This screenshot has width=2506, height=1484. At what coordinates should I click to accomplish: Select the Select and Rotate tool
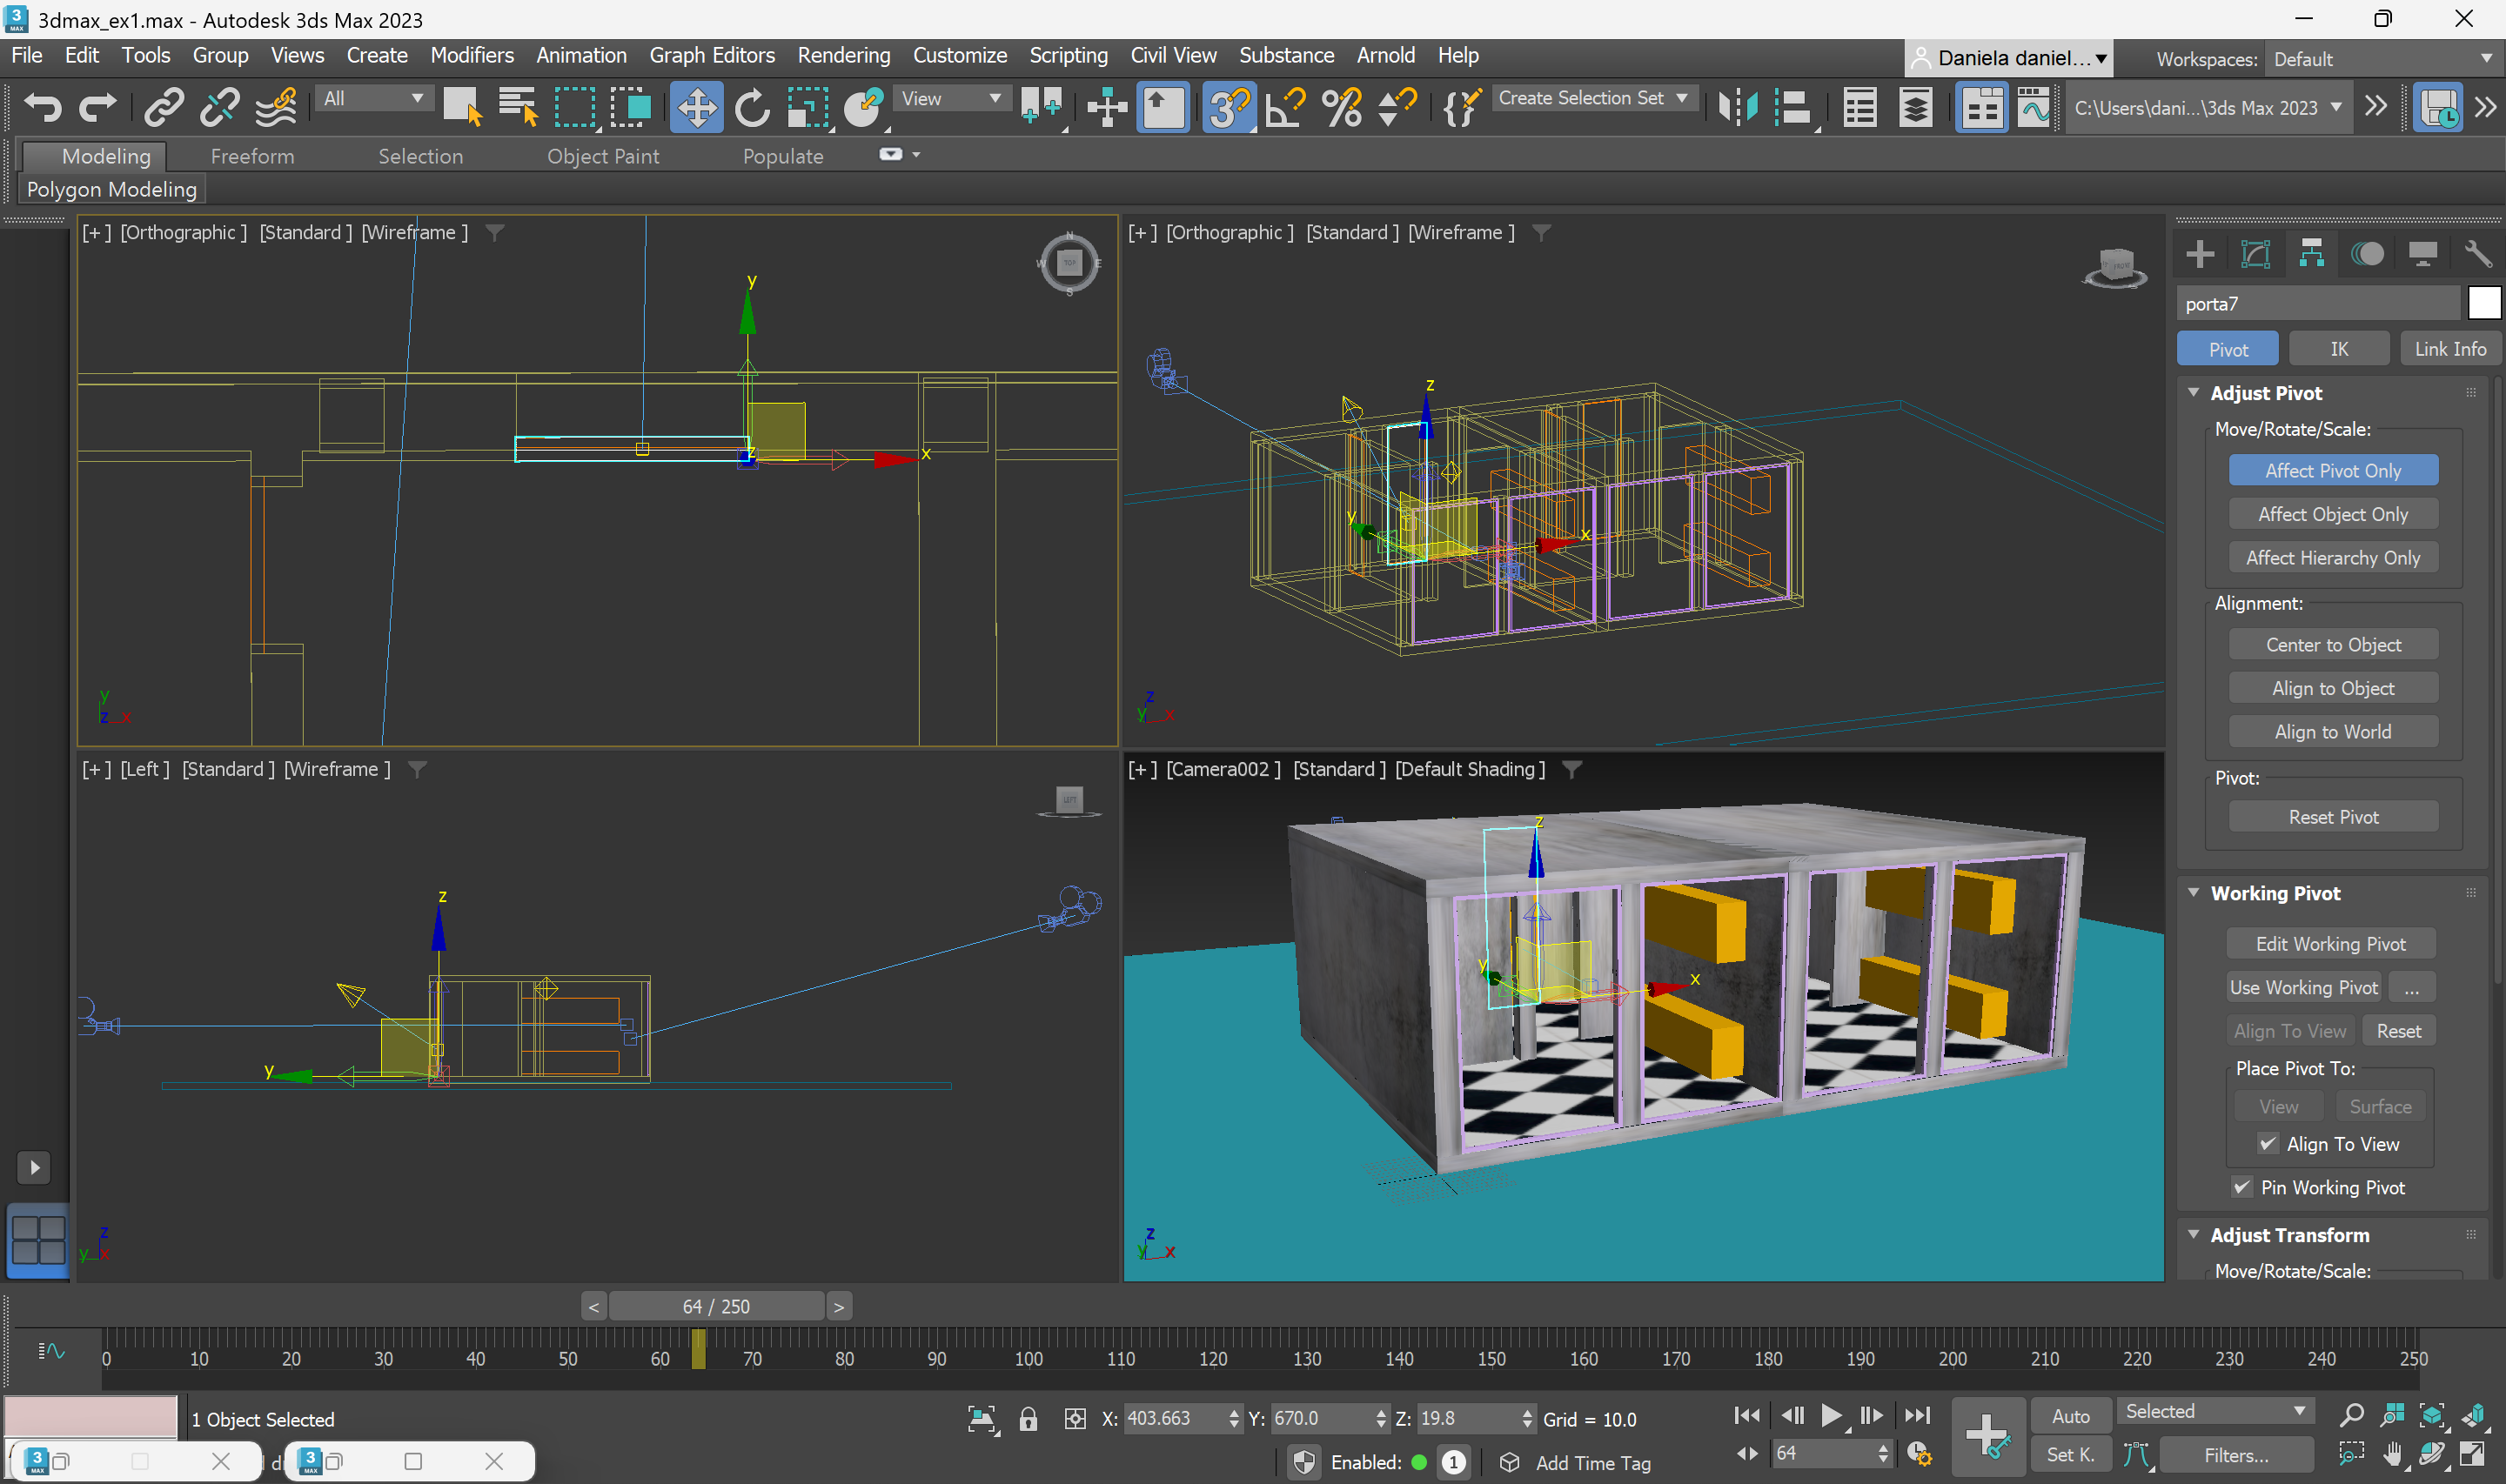(x=752, y=108)
